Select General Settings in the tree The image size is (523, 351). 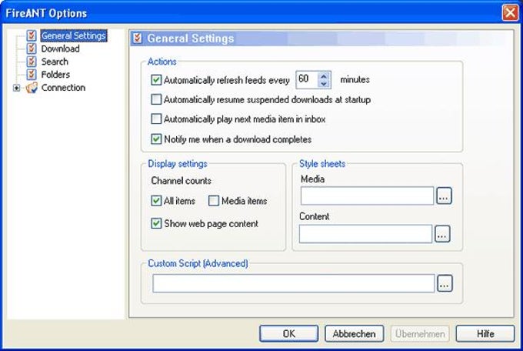click(73, 35)
